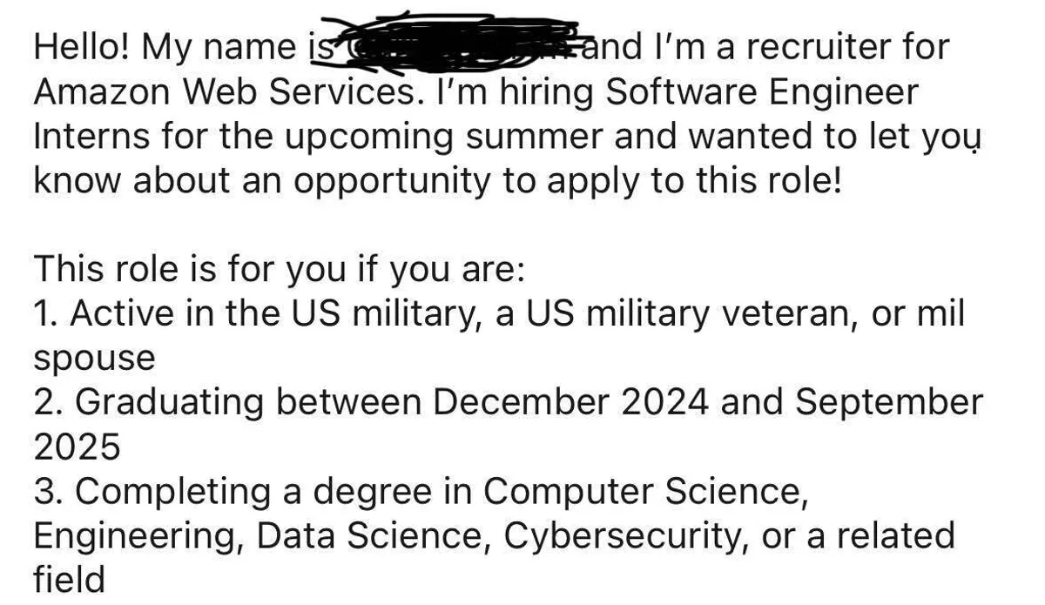The image size is (1045, 605).
Task: Click the word "field" on the last line
Action: coord(69,580)
